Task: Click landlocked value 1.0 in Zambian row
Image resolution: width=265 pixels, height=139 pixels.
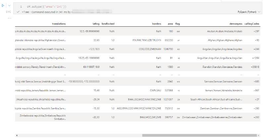Action: click(113, 108)
